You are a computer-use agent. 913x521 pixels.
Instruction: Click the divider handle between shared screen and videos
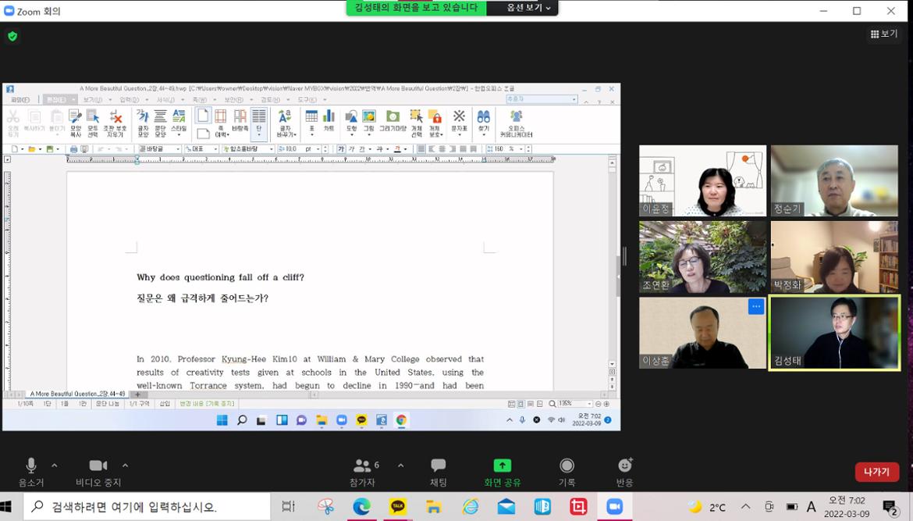(623, 256)
